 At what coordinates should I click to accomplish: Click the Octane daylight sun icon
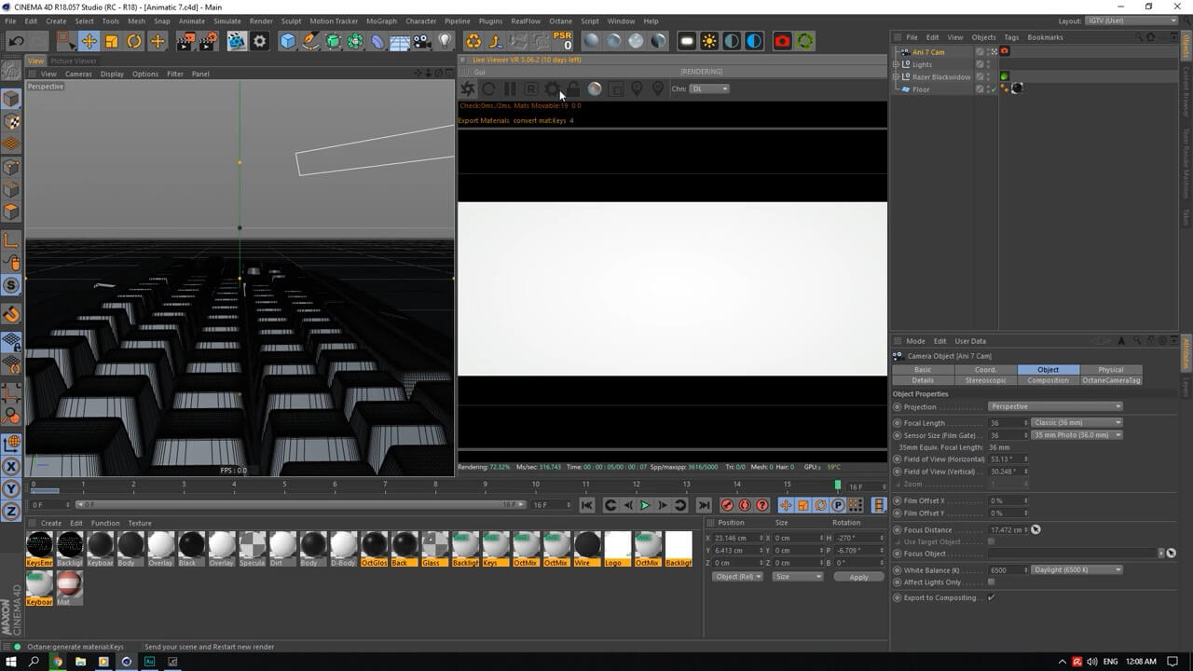pos(709,41)
